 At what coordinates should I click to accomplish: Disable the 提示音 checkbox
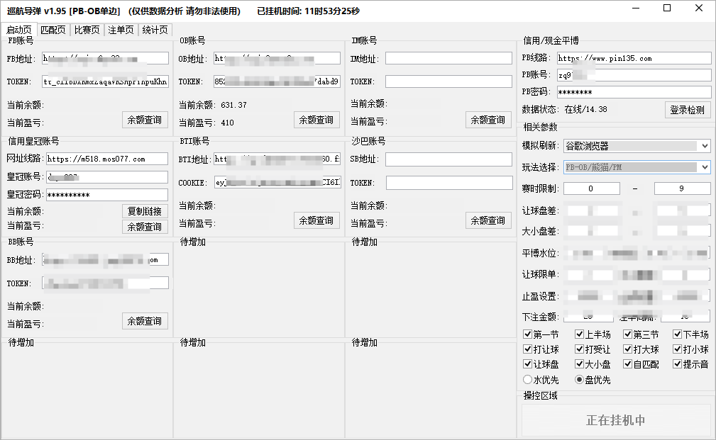(x=677, y=364)
